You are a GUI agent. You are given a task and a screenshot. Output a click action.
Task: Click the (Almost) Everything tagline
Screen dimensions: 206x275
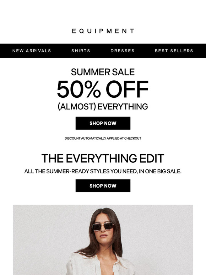(103, 107)
